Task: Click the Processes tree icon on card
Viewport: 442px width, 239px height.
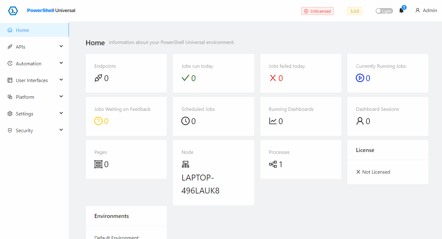Action: coord(273,164)
